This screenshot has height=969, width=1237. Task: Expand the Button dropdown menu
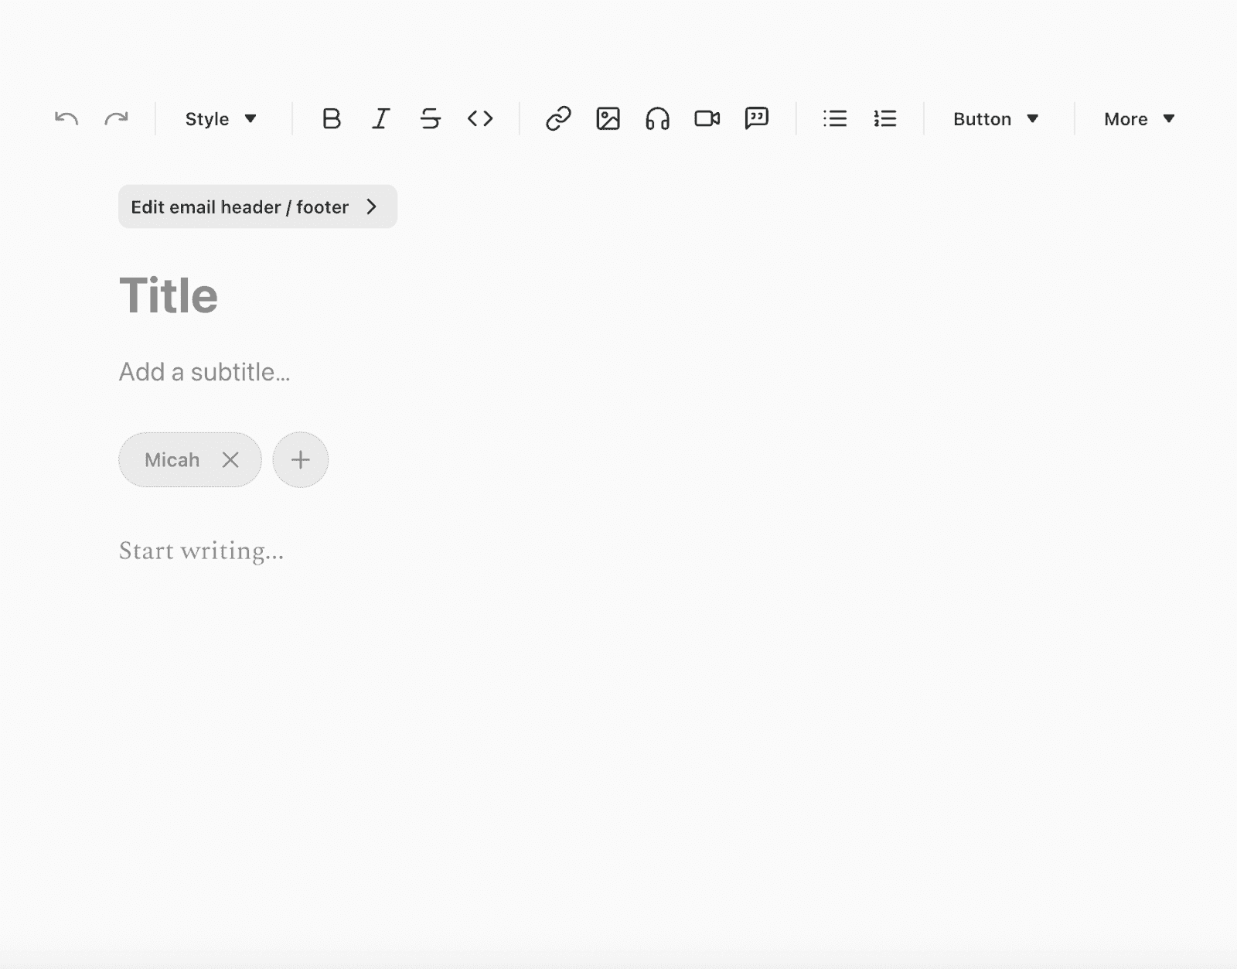(995, 119)
